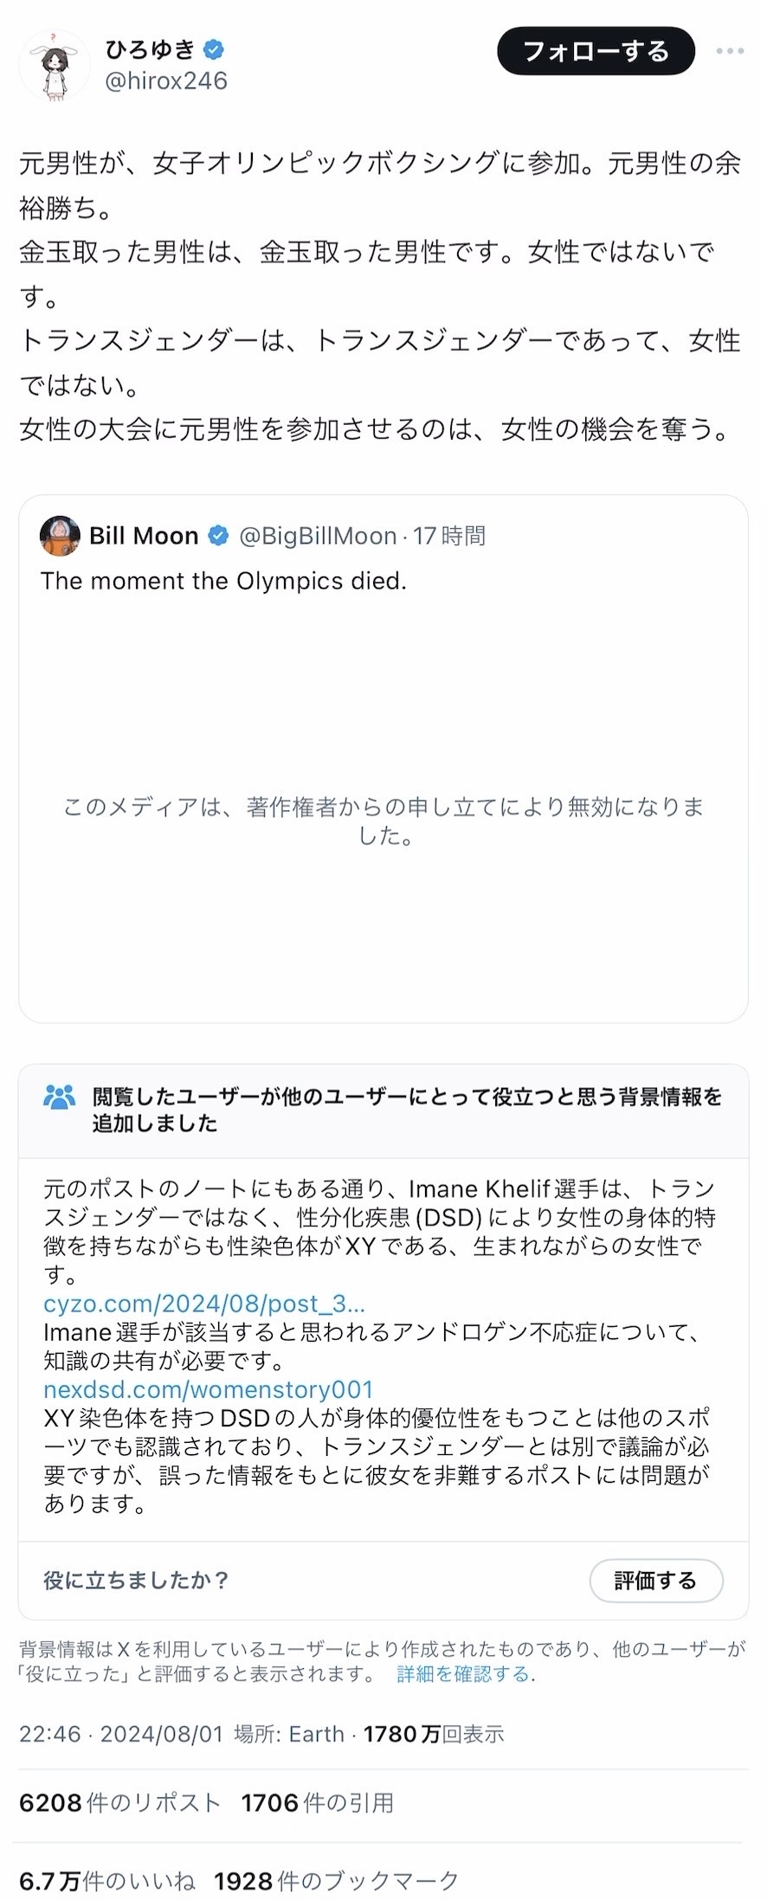Viewport: 767px width, 1900px height.
Task: Click 詳細を確認する link
Action: (x=463, y=1674)
